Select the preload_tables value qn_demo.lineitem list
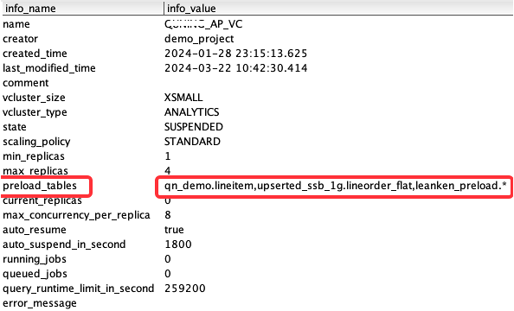The image size is (514, 311). [x=336, y=186]
